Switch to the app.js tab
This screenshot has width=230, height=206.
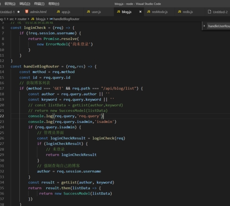(x=66, y=12)
